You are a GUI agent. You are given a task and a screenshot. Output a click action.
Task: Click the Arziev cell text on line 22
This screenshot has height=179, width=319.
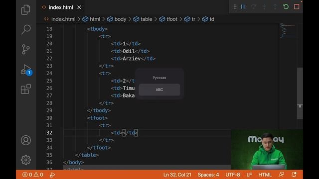132,59
